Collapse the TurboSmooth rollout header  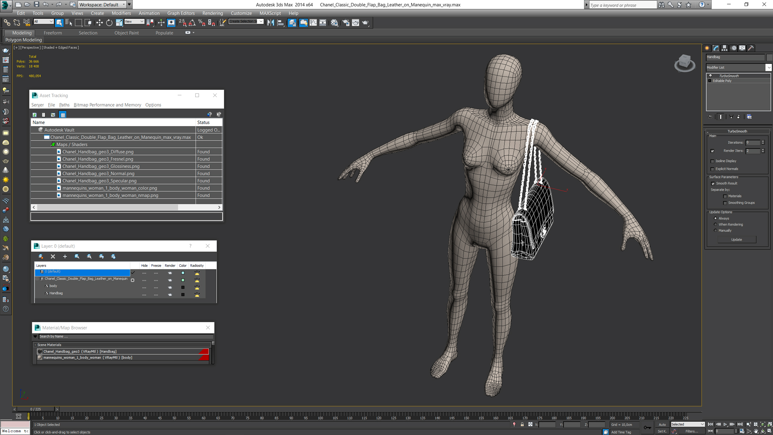(x=737, y=131)
